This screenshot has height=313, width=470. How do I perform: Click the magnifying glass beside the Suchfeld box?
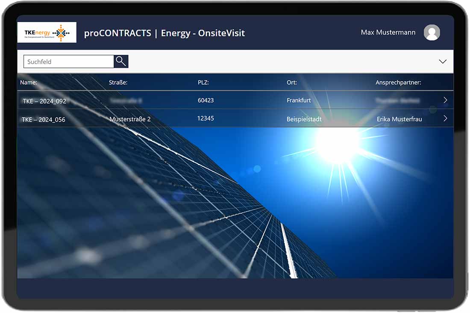point(121,61)
